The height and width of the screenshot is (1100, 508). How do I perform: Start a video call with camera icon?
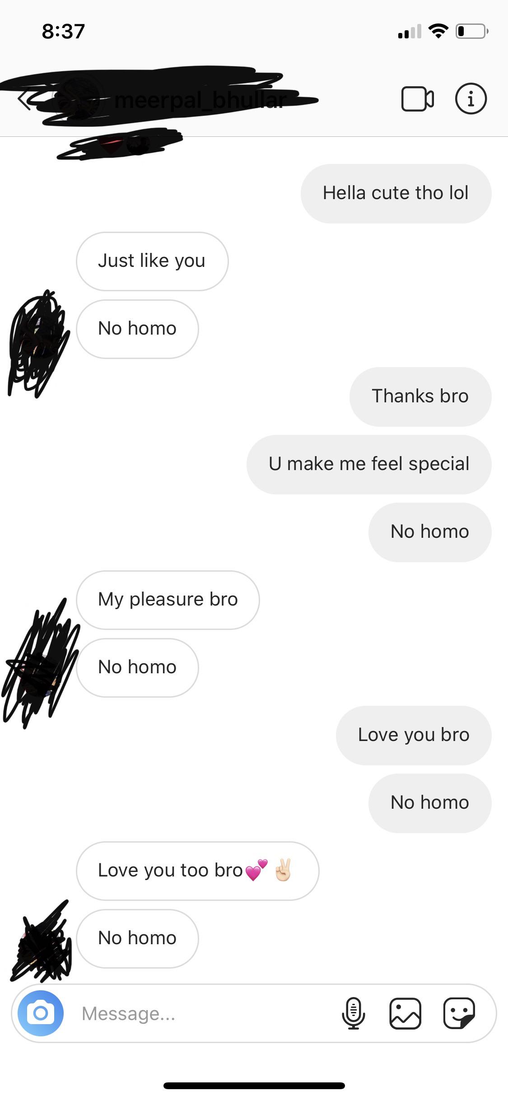[417, 98]
